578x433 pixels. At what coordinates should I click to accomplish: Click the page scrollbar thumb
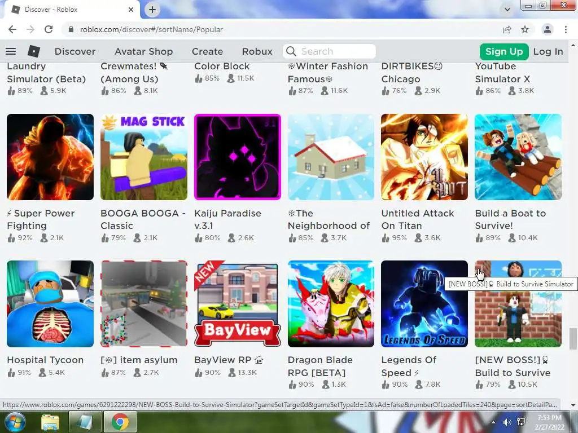(x=573, y=339)
